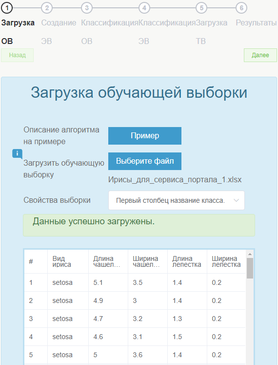The height and width of the screenshot is (365, 278).
Task: Click cell 3.2 in row 3
Action: pyautogui.click(x=148, y=319)
